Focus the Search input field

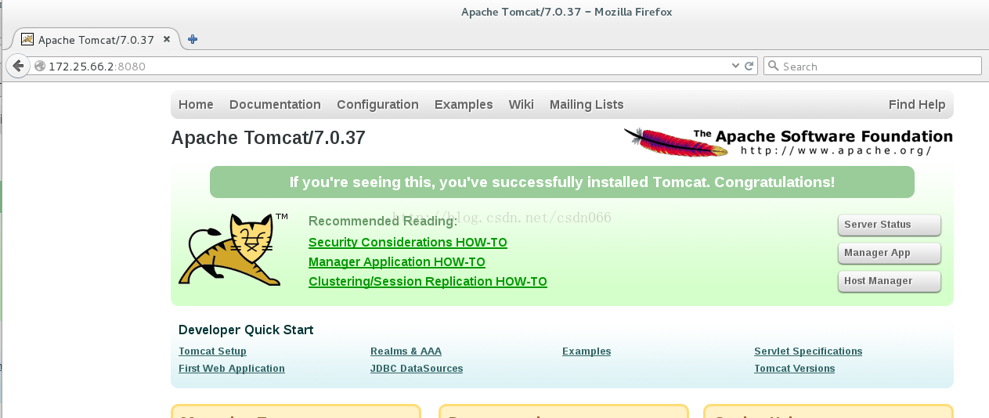872,67
